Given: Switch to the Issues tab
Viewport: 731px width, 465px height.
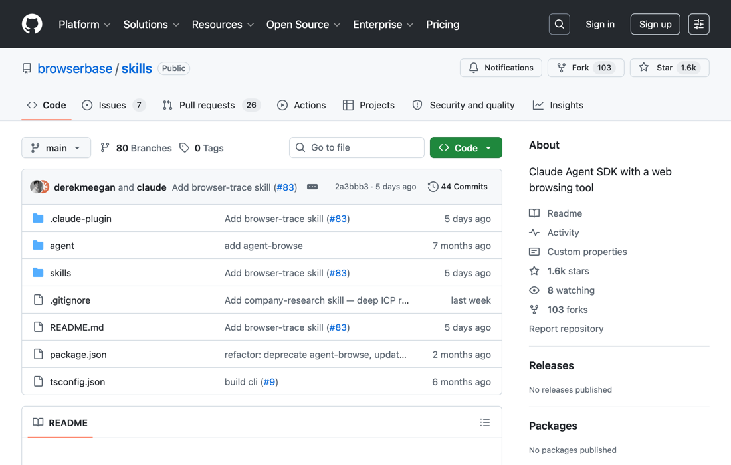Looking at the screenshot, I should tap(113, 106).
